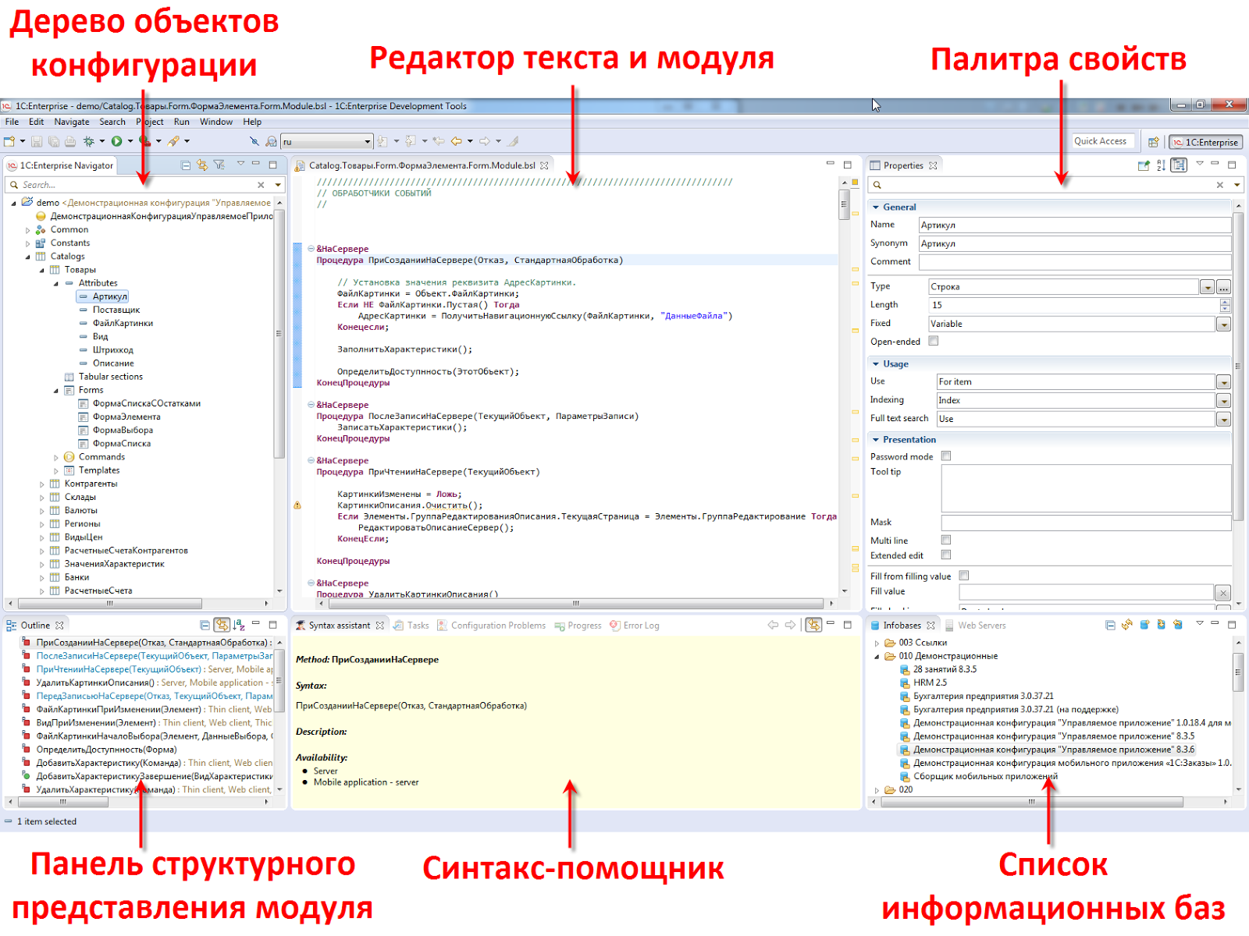Click the Quick Access button
The image size is (1249, 936).
[x=1102, y=141]
